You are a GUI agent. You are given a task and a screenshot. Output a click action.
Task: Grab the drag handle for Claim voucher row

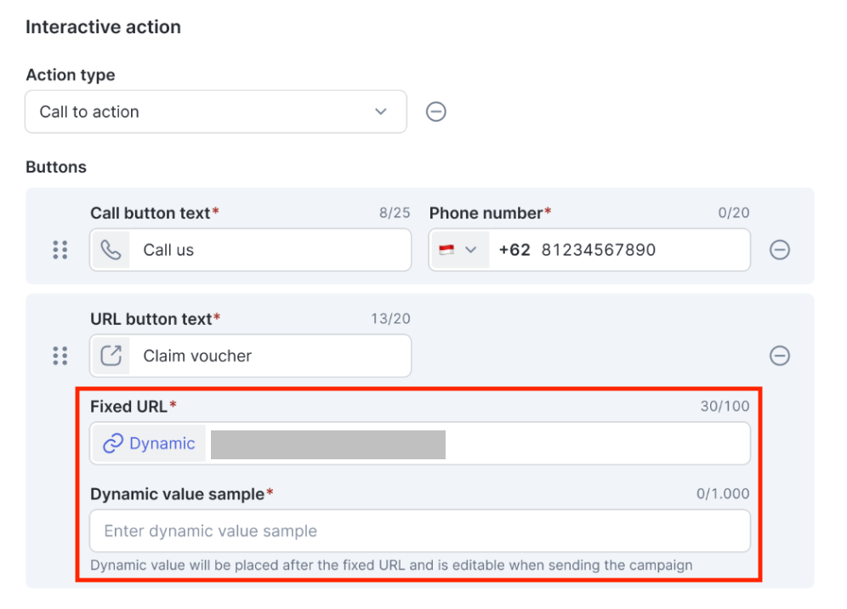click(x=60, y=356)
